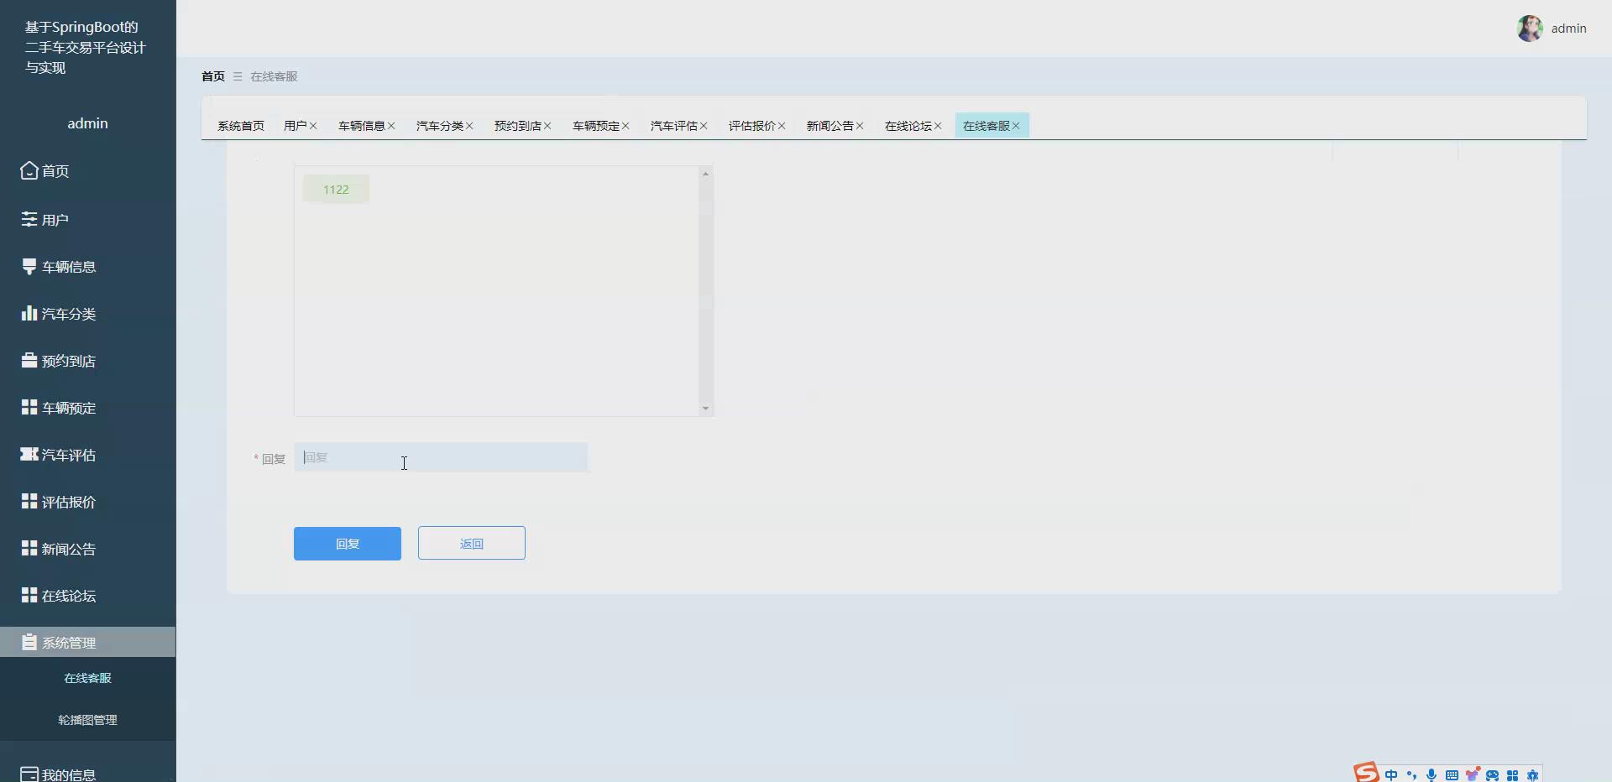The width and height of the screenshot is (1612, 782).
Task: Click the blue 回复 submit button
Action: 348,544
